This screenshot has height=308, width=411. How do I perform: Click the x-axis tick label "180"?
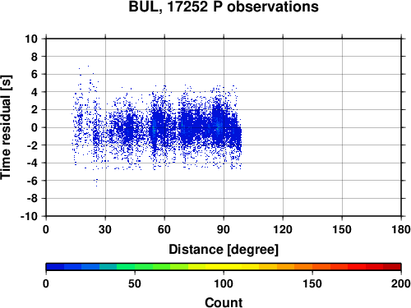point(401,229)
